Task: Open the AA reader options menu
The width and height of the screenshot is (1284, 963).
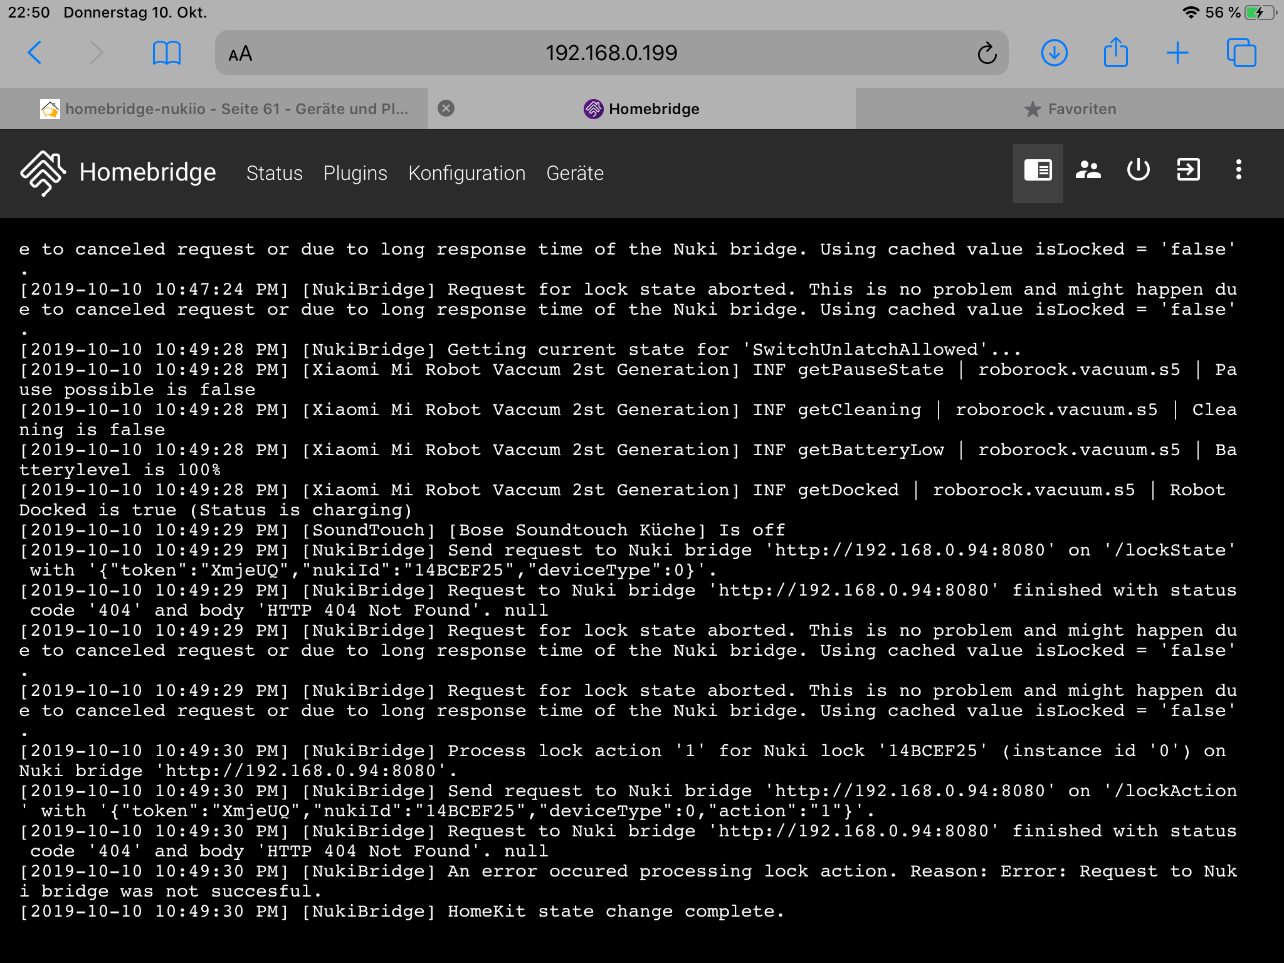Action: [x=240, y=54]
